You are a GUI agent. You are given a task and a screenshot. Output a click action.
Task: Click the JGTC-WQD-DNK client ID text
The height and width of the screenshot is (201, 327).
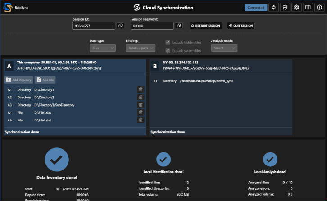coord(59,68)
